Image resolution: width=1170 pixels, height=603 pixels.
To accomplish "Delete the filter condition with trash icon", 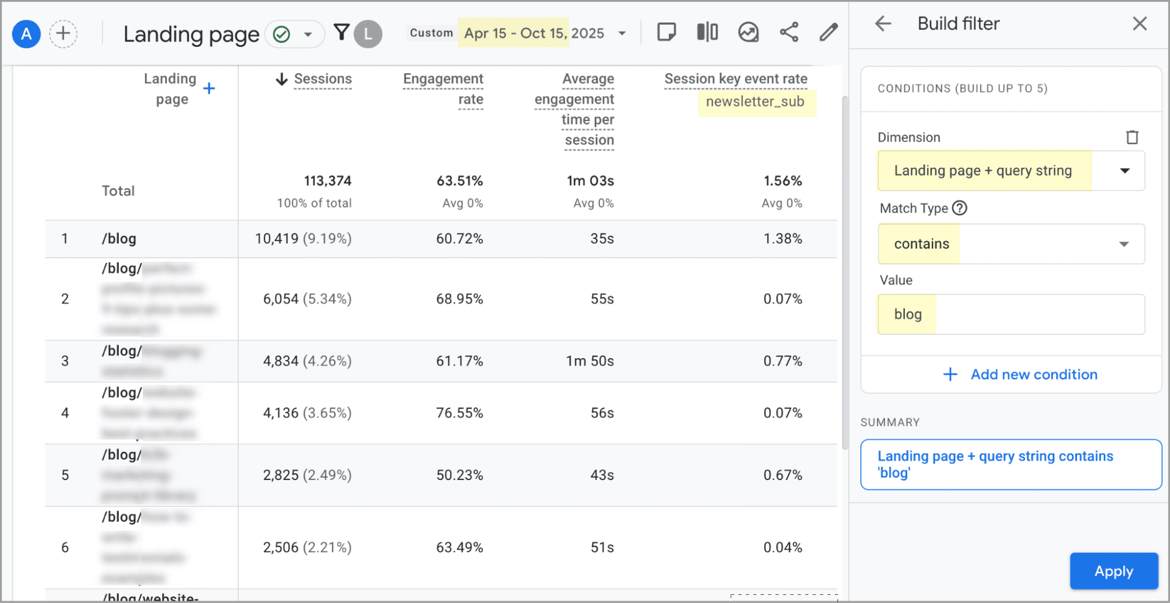I will (1132, 137).
